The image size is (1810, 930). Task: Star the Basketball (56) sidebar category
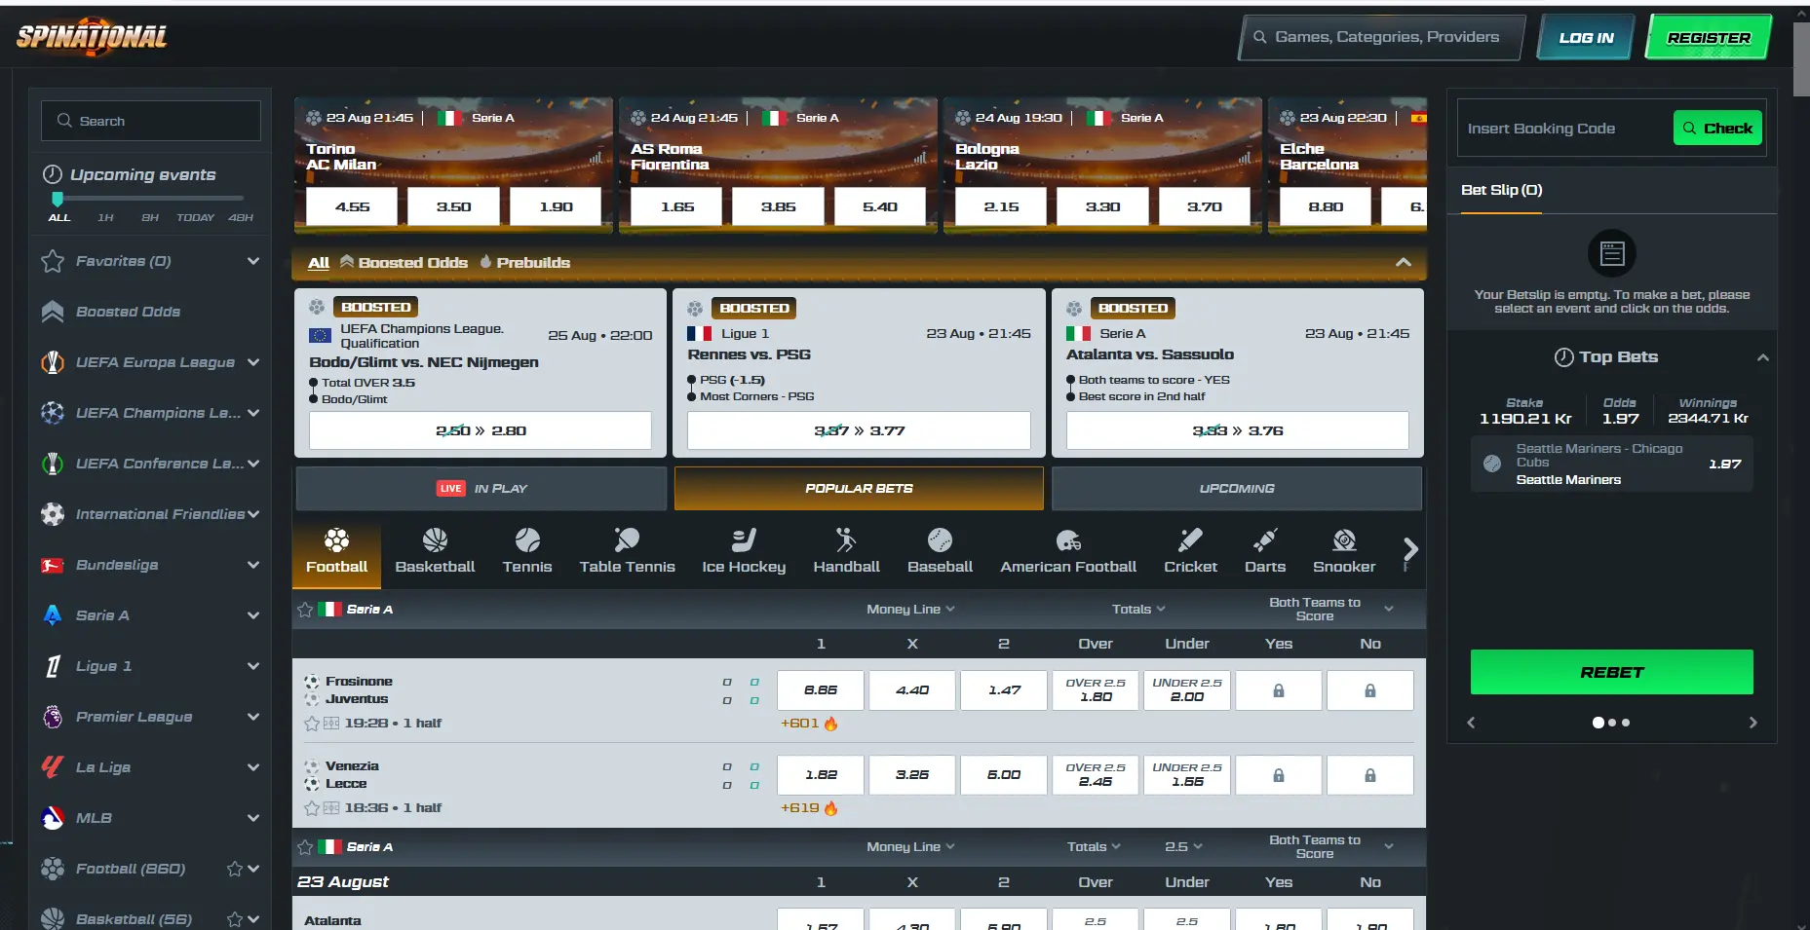234,919
